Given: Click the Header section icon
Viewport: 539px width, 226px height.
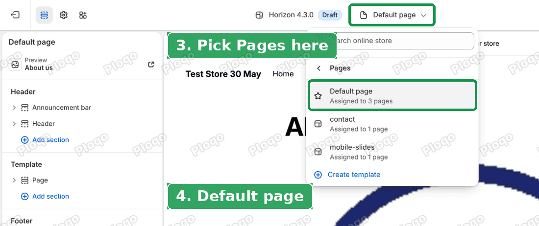Looking at the screenshot, I should [24, 123].
